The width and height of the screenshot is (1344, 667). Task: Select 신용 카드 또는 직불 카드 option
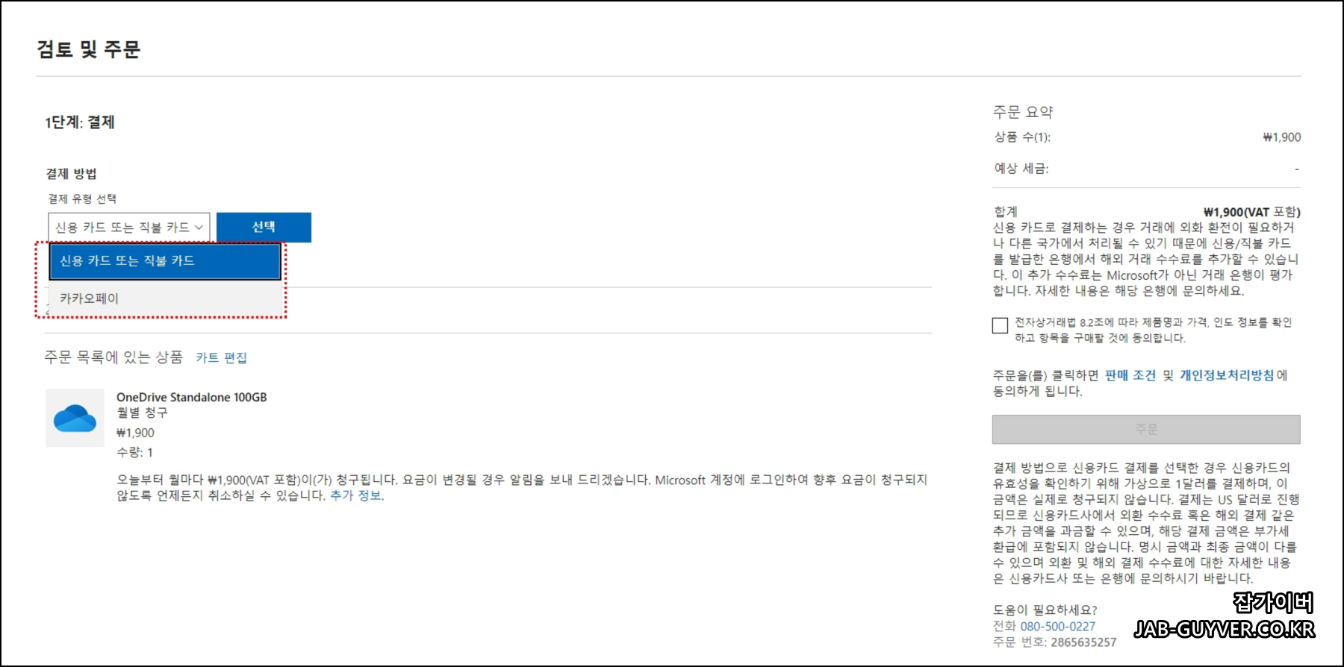coord(165,261)
